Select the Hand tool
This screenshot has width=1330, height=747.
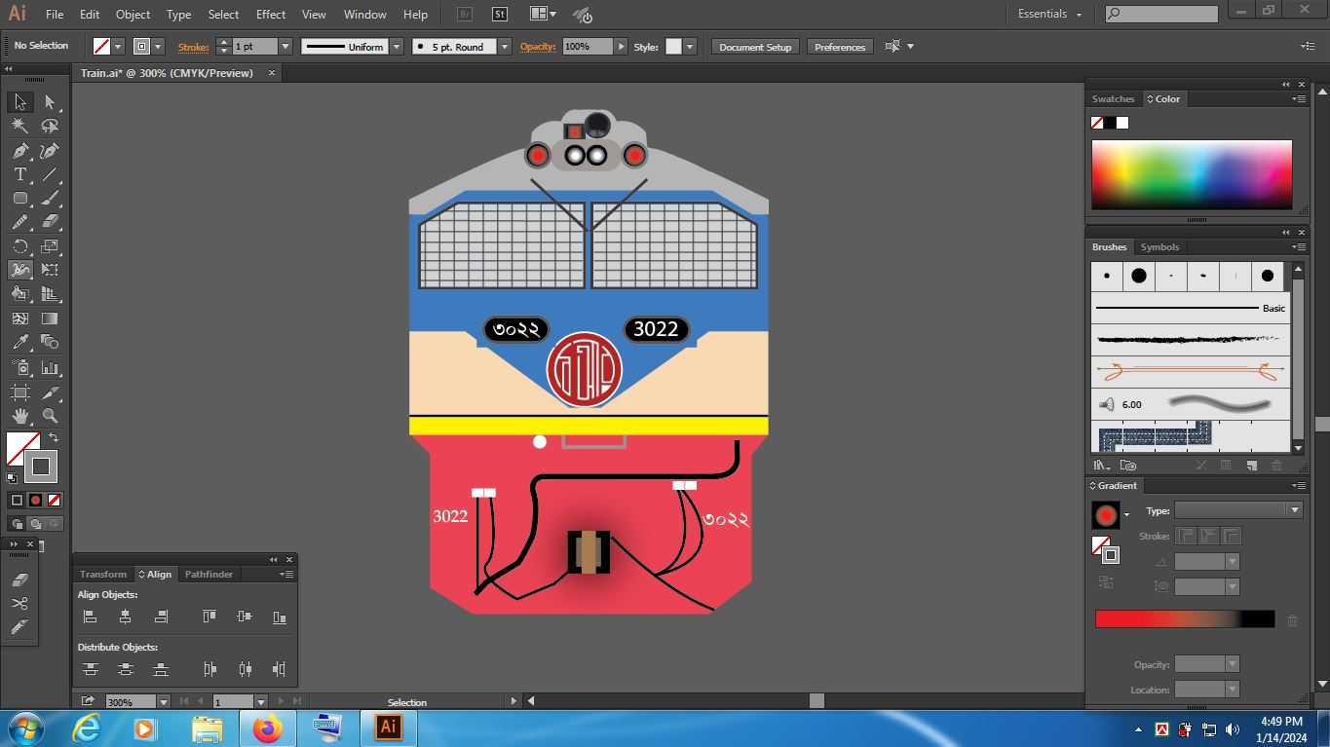click(x=19, y=416)
